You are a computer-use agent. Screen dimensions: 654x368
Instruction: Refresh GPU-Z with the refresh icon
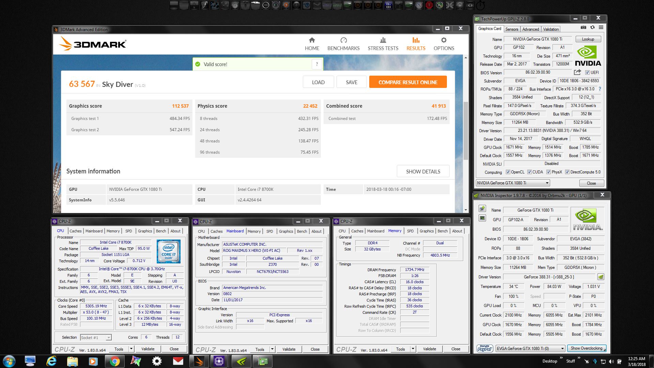(x=592, y=28)
